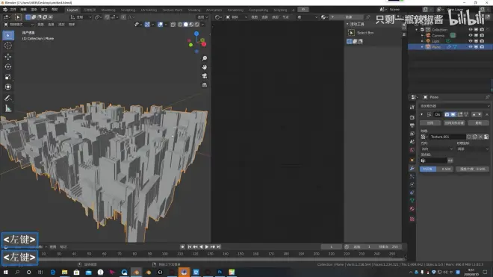493x277 pixels.
Task: Open the Object properties orange square tab
Action: click(x=412, y=161)
